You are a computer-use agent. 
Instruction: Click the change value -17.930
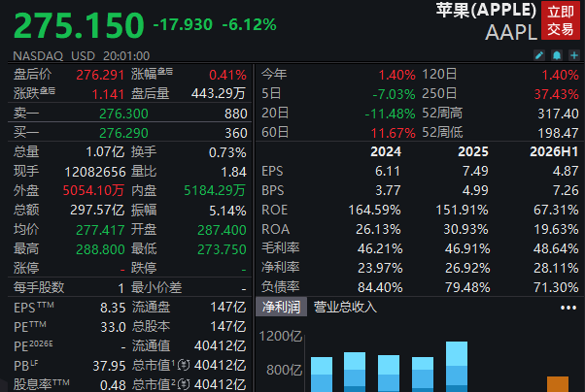click(183, 25)
